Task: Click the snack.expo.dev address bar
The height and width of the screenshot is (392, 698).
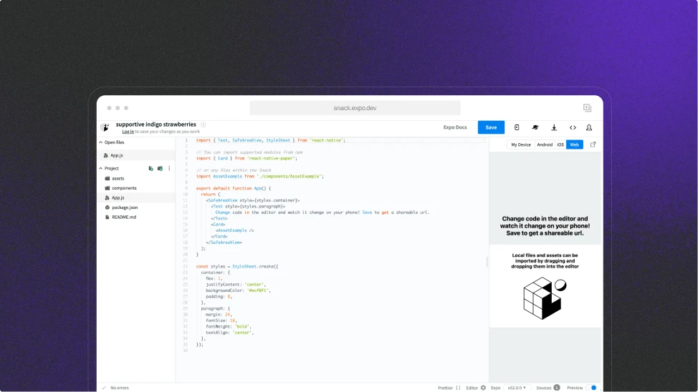Action: (x=355, y=108)
